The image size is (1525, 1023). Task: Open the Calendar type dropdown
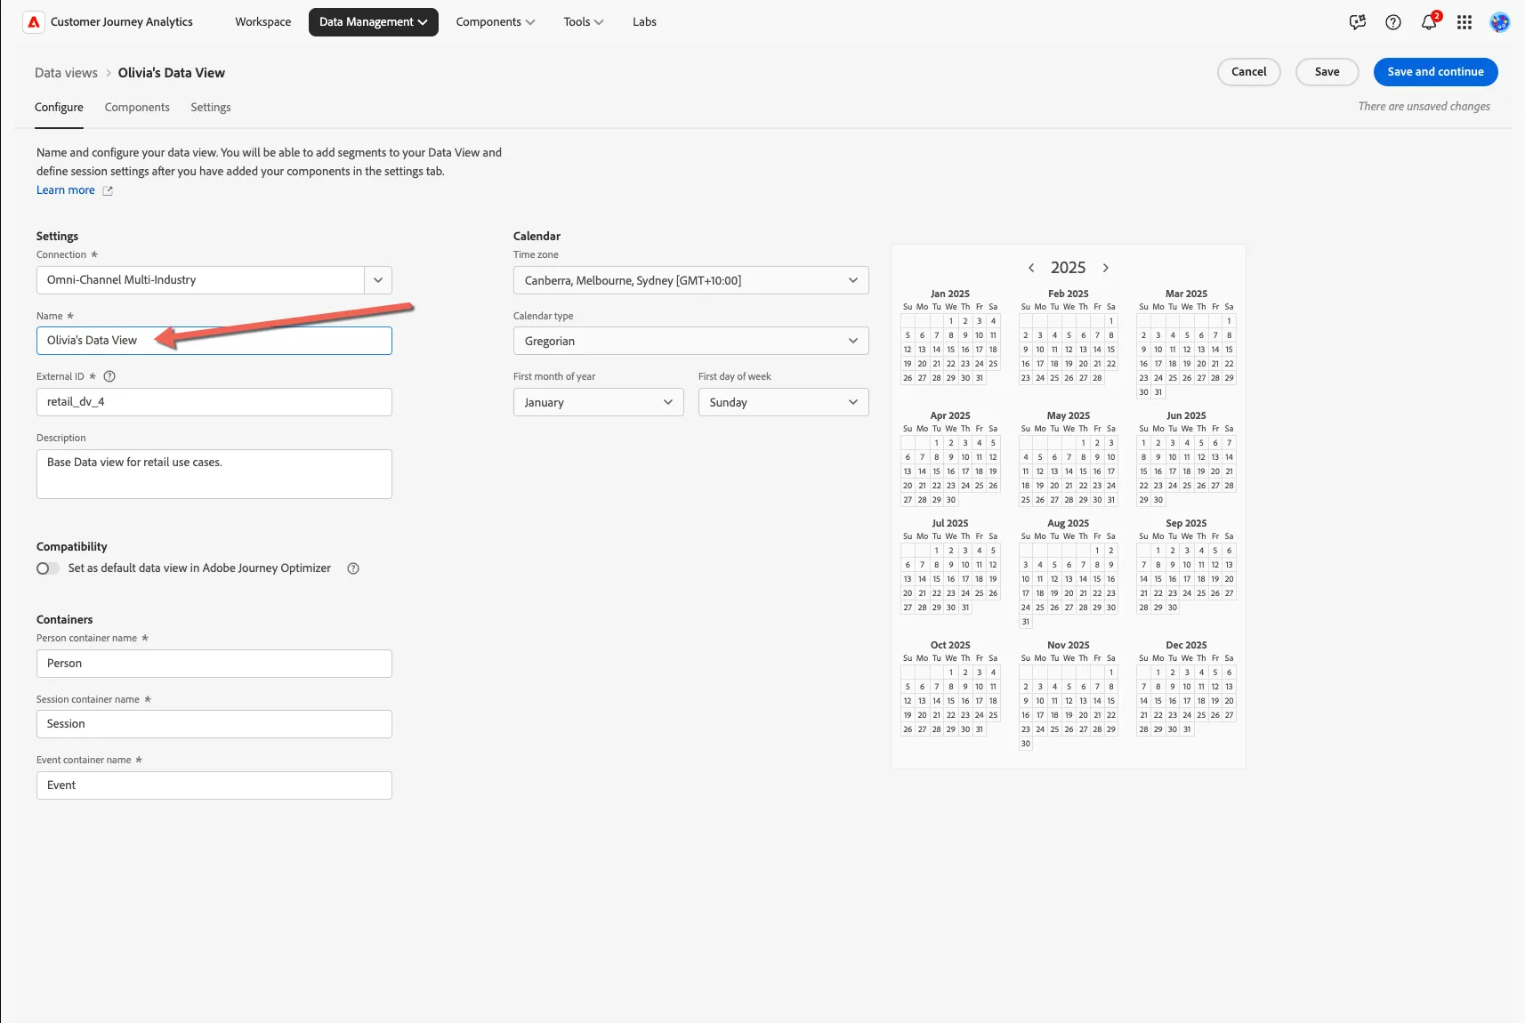tap(690, 341)
